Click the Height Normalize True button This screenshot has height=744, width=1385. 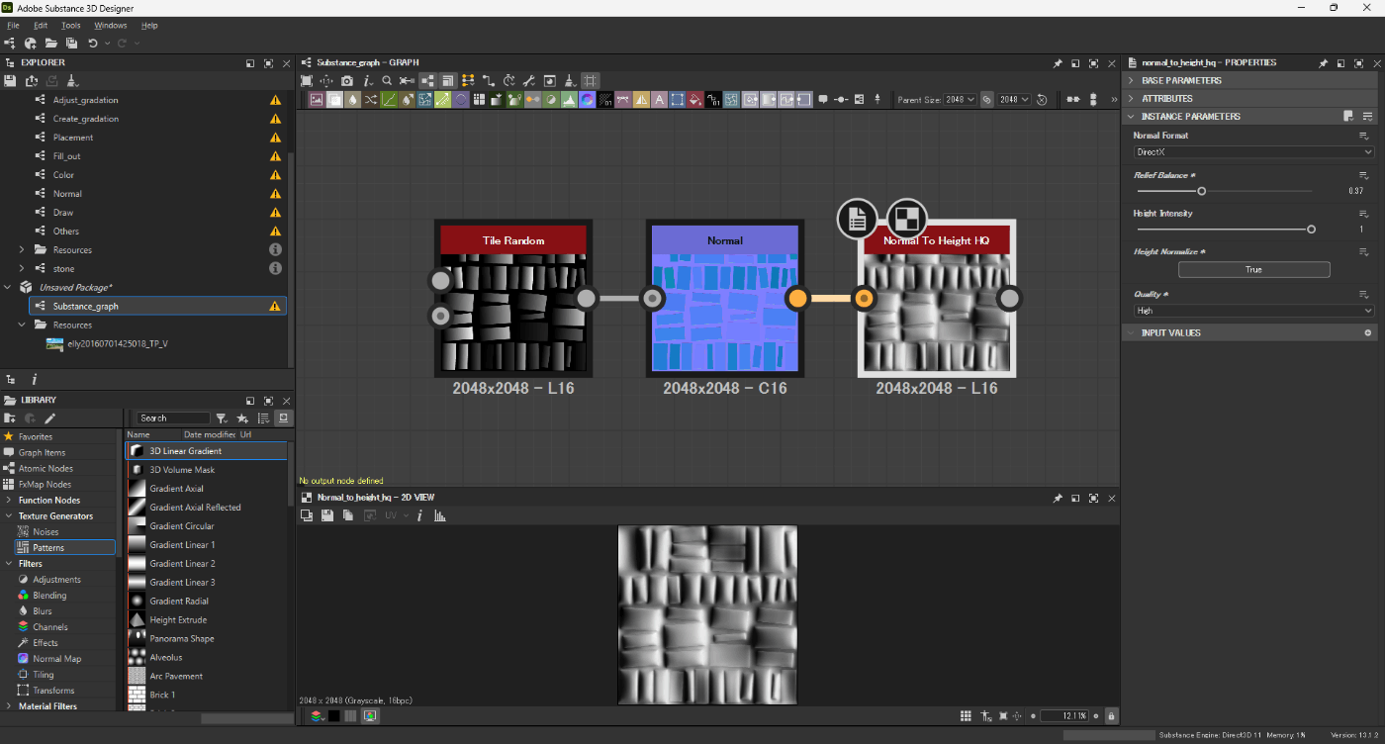tap(1253, 269)
